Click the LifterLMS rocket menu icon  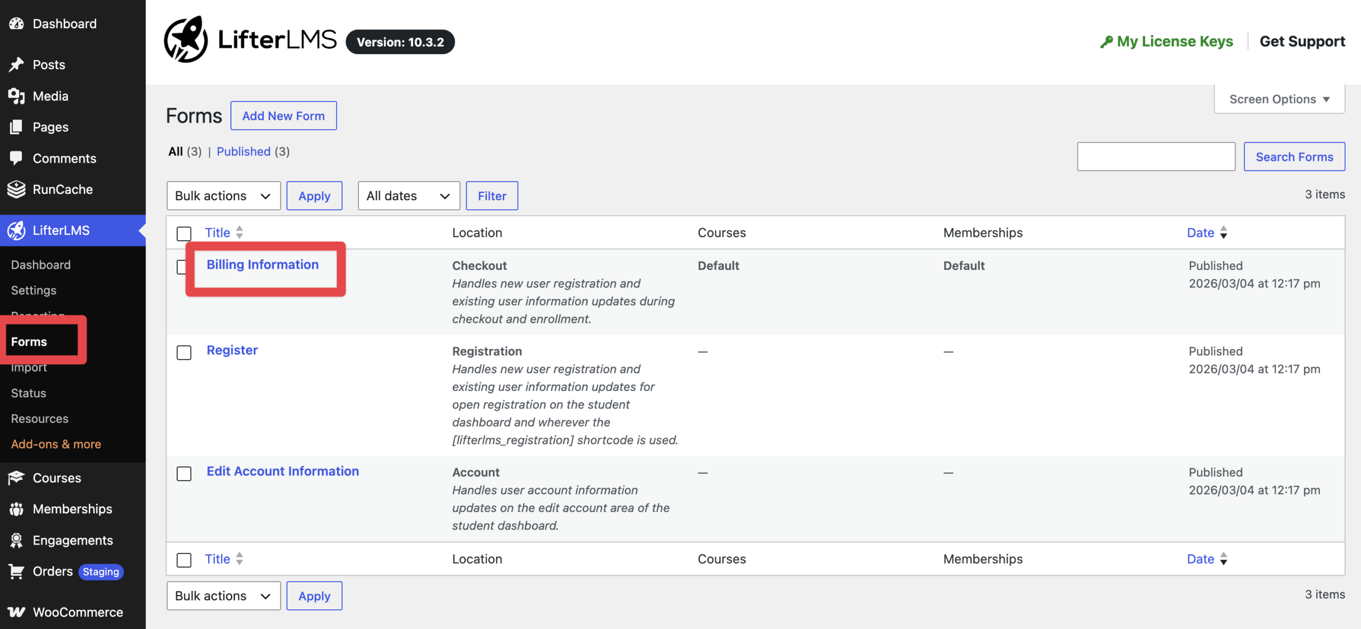pos(16,230)
